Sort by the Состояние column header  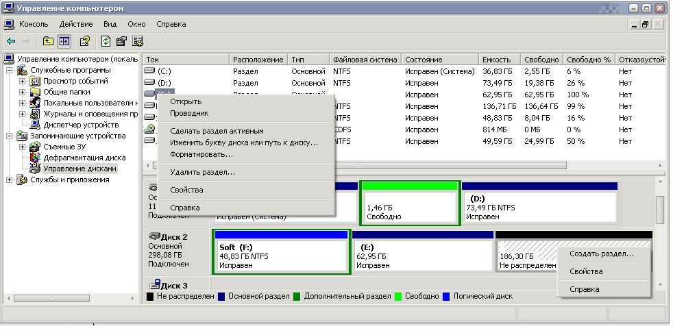pyautogui.click(x=440, y=60)
